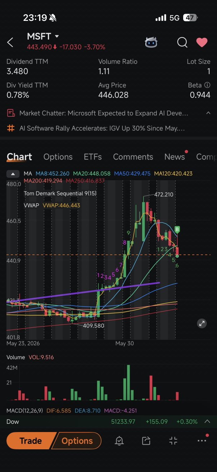
Task: Tap the orange Trade button
Action: click(x=31, y=441)
